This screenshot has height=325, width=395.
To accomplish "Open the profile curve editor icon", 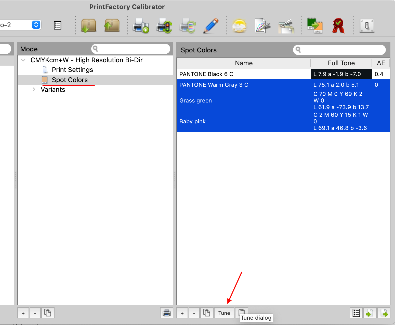I will pos(262,26).
